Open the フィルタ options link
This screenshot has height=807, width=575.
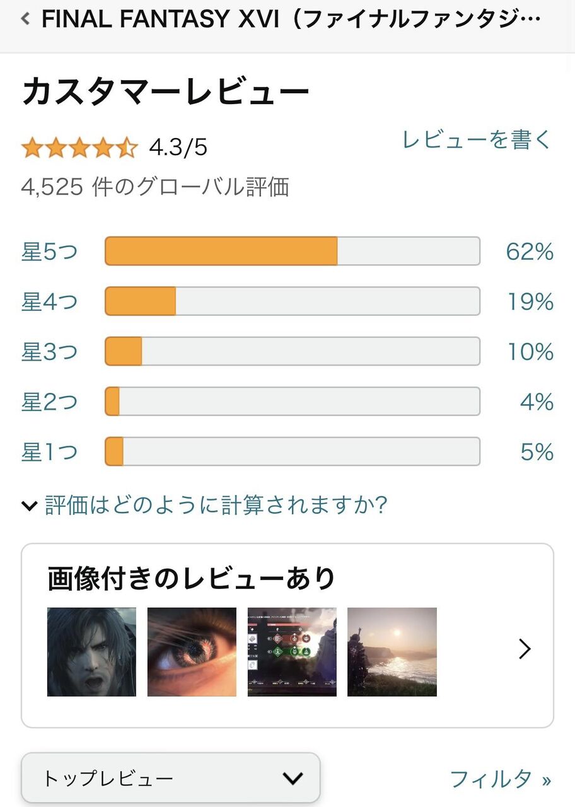point(501,779)
